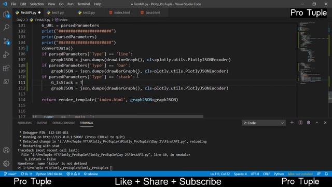Select the TERMINAL panel tab

87,123
